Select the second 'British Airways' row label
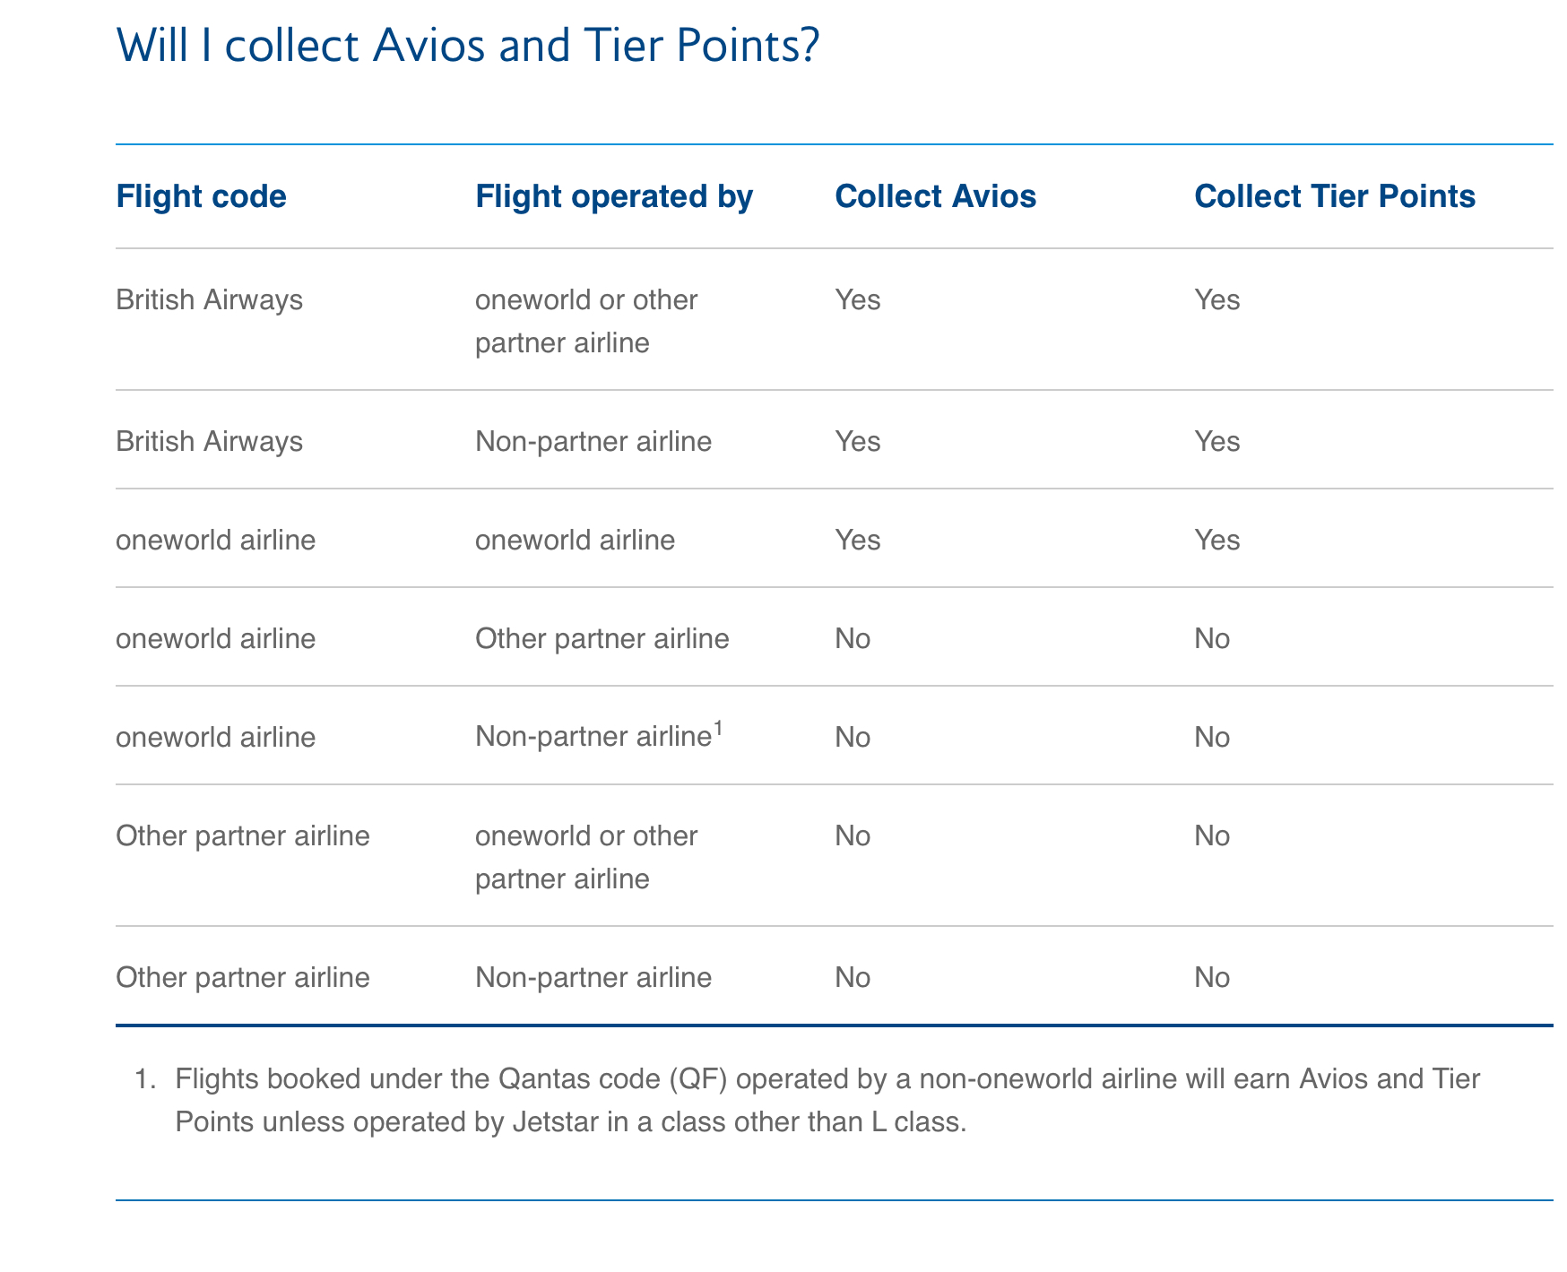This screenshot has height=1272, width=1567. click(210, 441)
